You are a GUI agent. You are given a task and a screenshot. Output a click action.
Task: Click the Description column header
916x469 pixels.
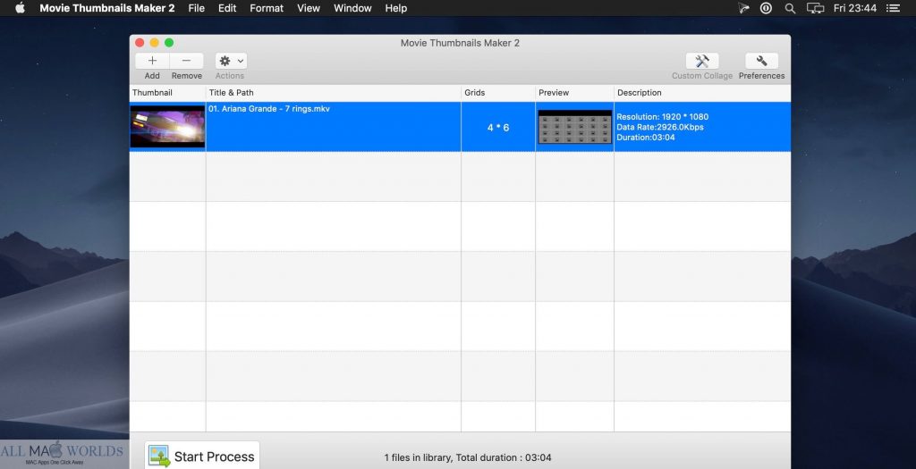640,93
